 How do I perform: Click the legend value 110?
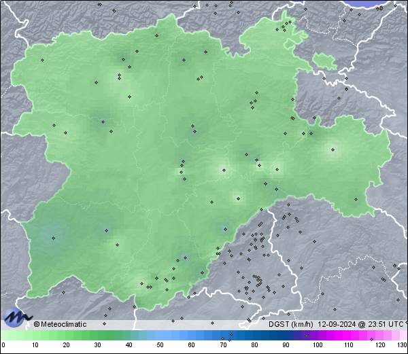[x=349, y=345]
